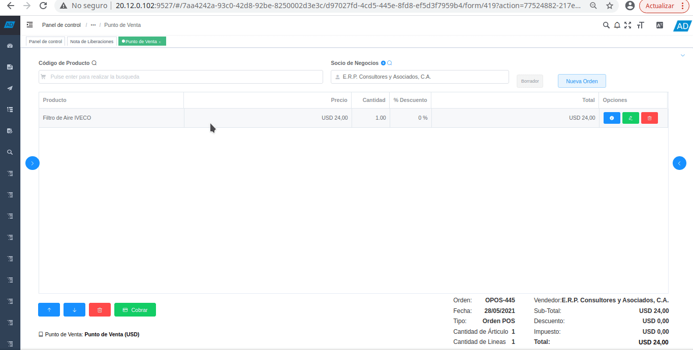Click the Cobrar button
Image resolution: width=693 pixels, height=350 pixels.
pyautogui.click(x=135, y=310)
